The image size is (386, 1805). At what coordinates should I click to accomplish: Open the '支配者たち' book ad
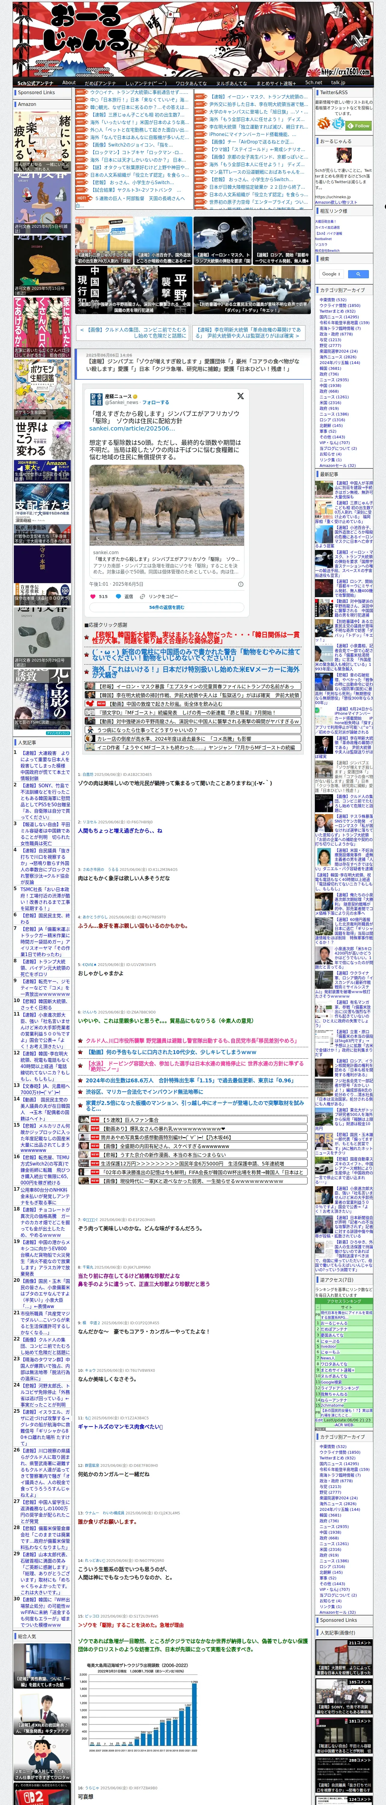coord(42,514)
